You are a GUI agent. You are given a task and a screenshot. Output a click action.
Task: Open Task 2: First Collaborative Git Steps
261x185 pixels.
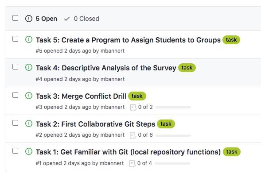(95, 124)
